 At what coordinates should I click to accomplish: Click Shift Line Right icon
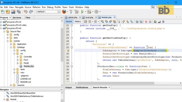[x=141, y=22]
